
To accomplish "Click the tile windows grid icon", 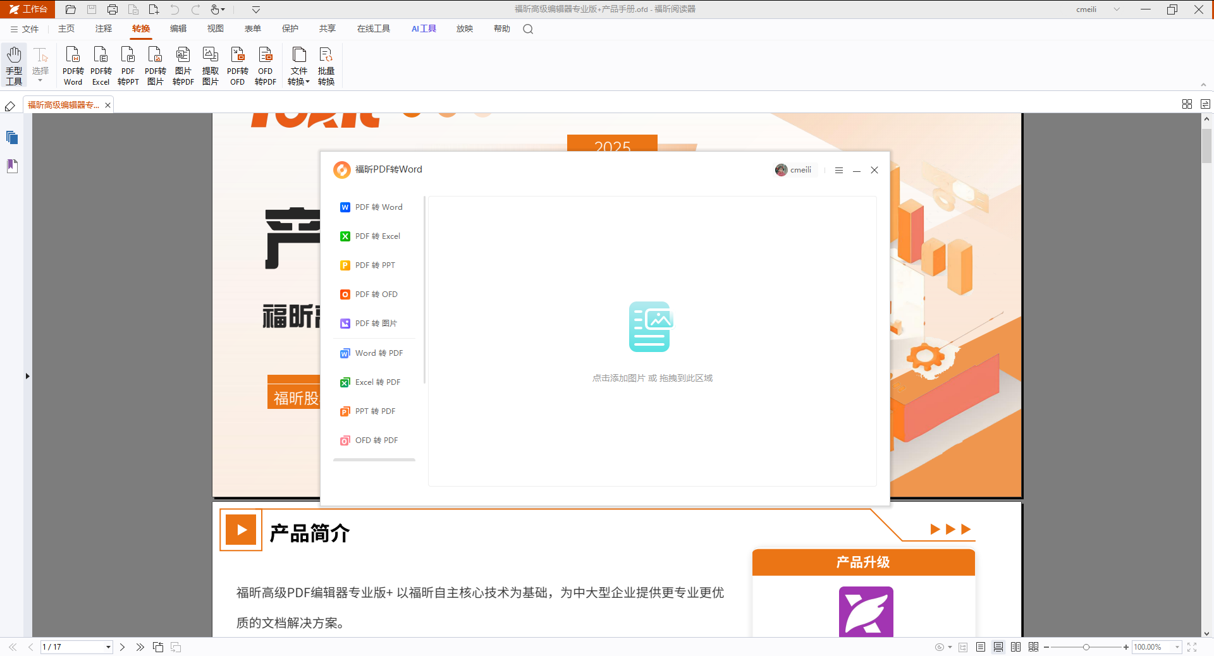I will (x=1187, y=104).
